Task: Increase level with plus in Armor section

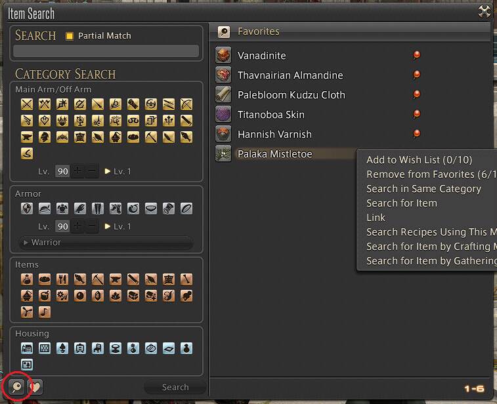Action: pyautogui.click(x=77, y=226)
